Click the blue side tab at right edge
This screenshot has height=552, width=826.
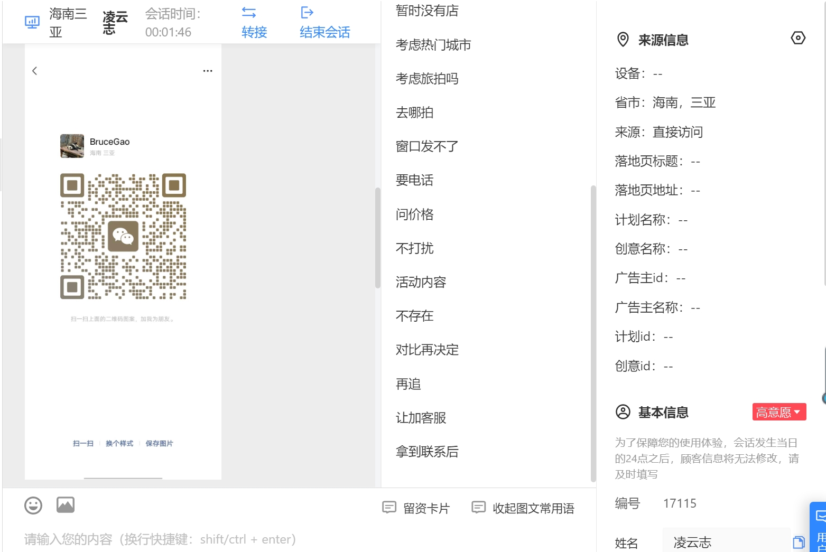tap(818, 527)
